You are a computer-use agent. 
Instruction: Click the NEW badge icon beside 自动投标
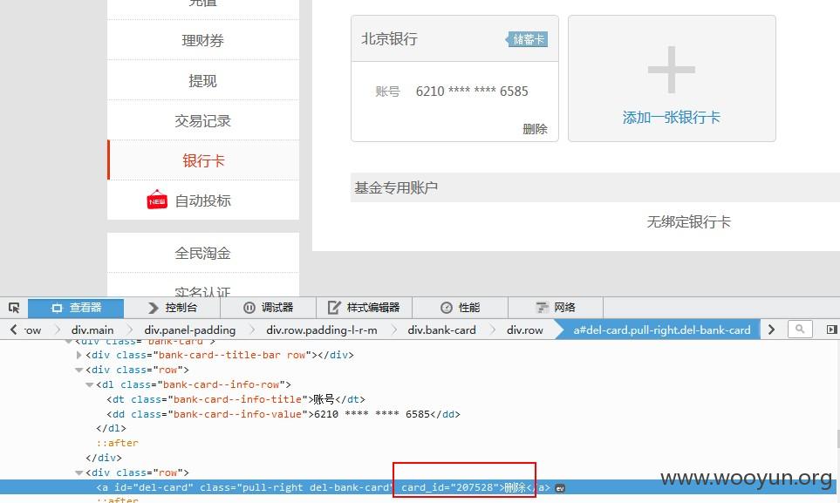pos(157,200)
